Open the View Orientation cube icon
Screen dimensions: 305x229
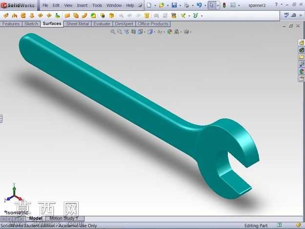pos(140,32)
